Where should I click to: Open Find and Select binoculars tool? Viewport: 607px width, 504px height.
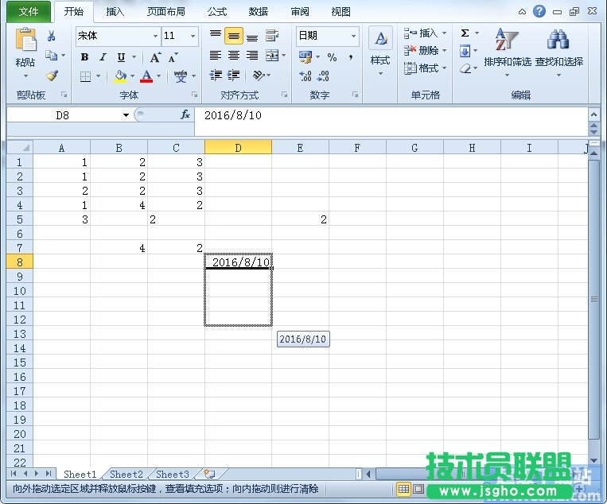tap(558, 48)
